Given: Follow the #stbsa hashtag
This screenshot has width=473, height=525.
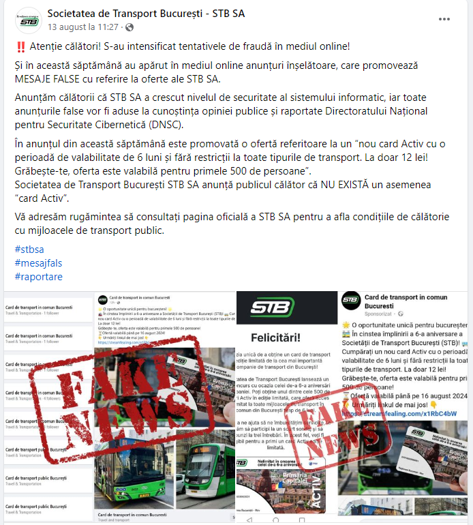Looking at the screenshot, I should coord(29,250).
